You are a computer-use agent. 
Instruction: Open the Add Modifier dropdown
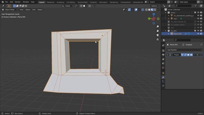pyautogui.click(x=185, y=50)
